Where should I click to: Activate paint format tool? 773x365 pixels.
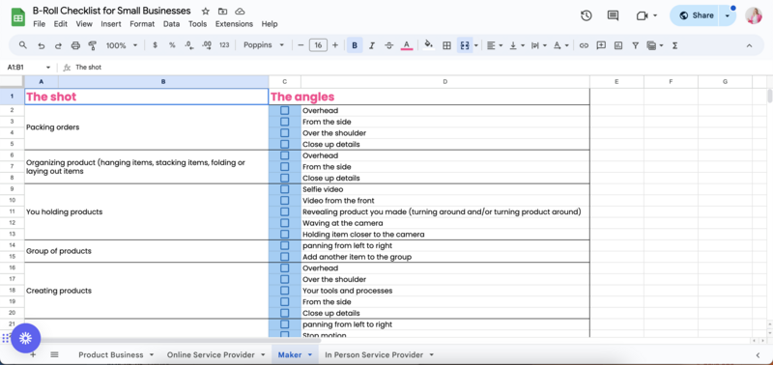[92, 45]
